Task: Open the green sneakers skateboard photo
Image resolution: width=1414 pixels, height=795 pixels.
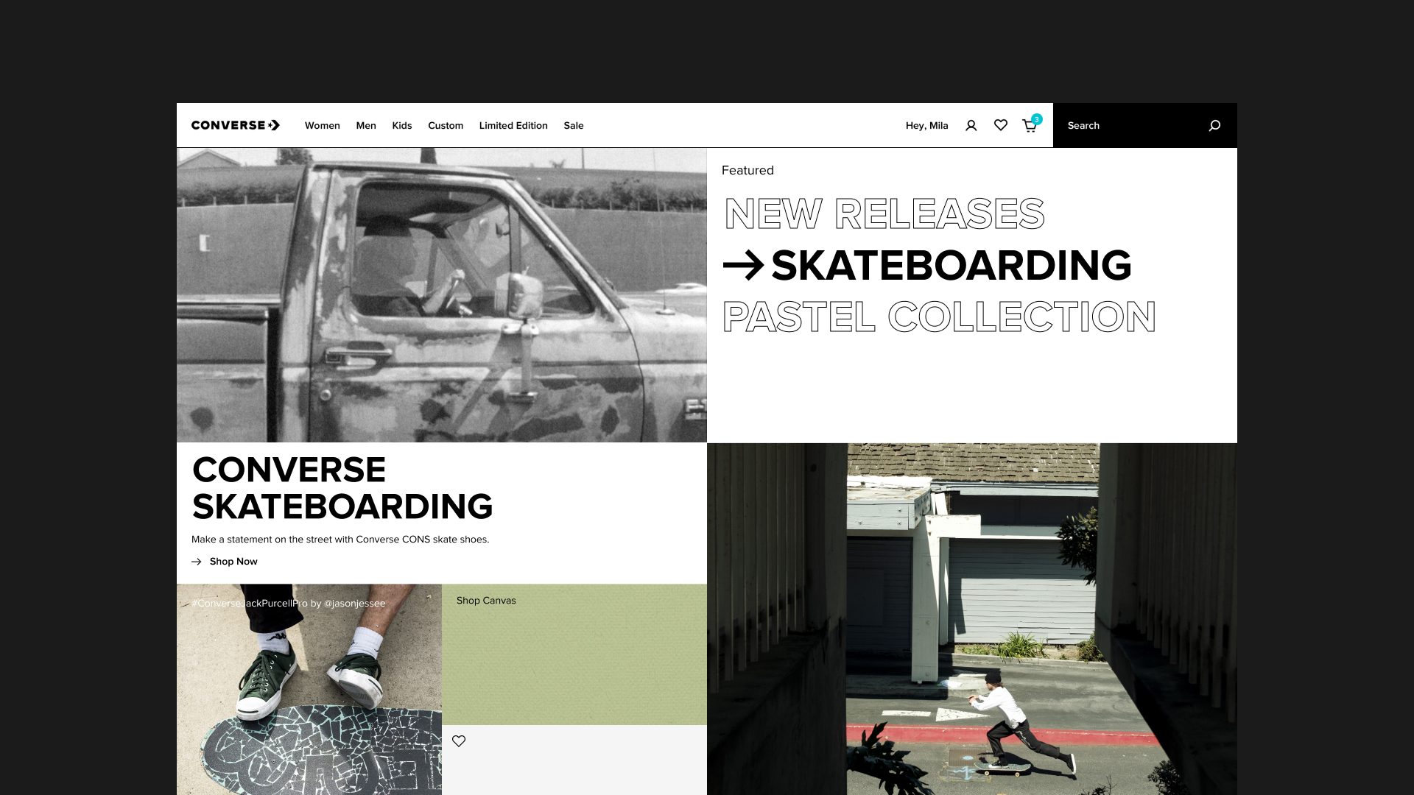Action: point(309,690)
